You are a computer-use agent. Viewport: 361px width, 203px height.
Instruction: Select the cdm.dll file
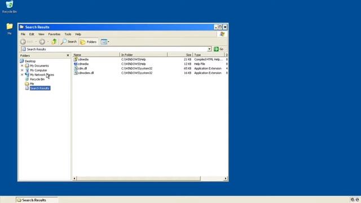pyautogui.click(x=82, y=68)
